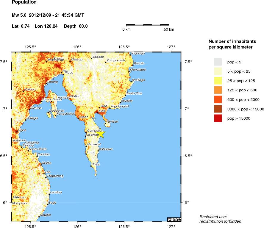Click the 'Jovellar' town label
264x228 pixels.
127,101
